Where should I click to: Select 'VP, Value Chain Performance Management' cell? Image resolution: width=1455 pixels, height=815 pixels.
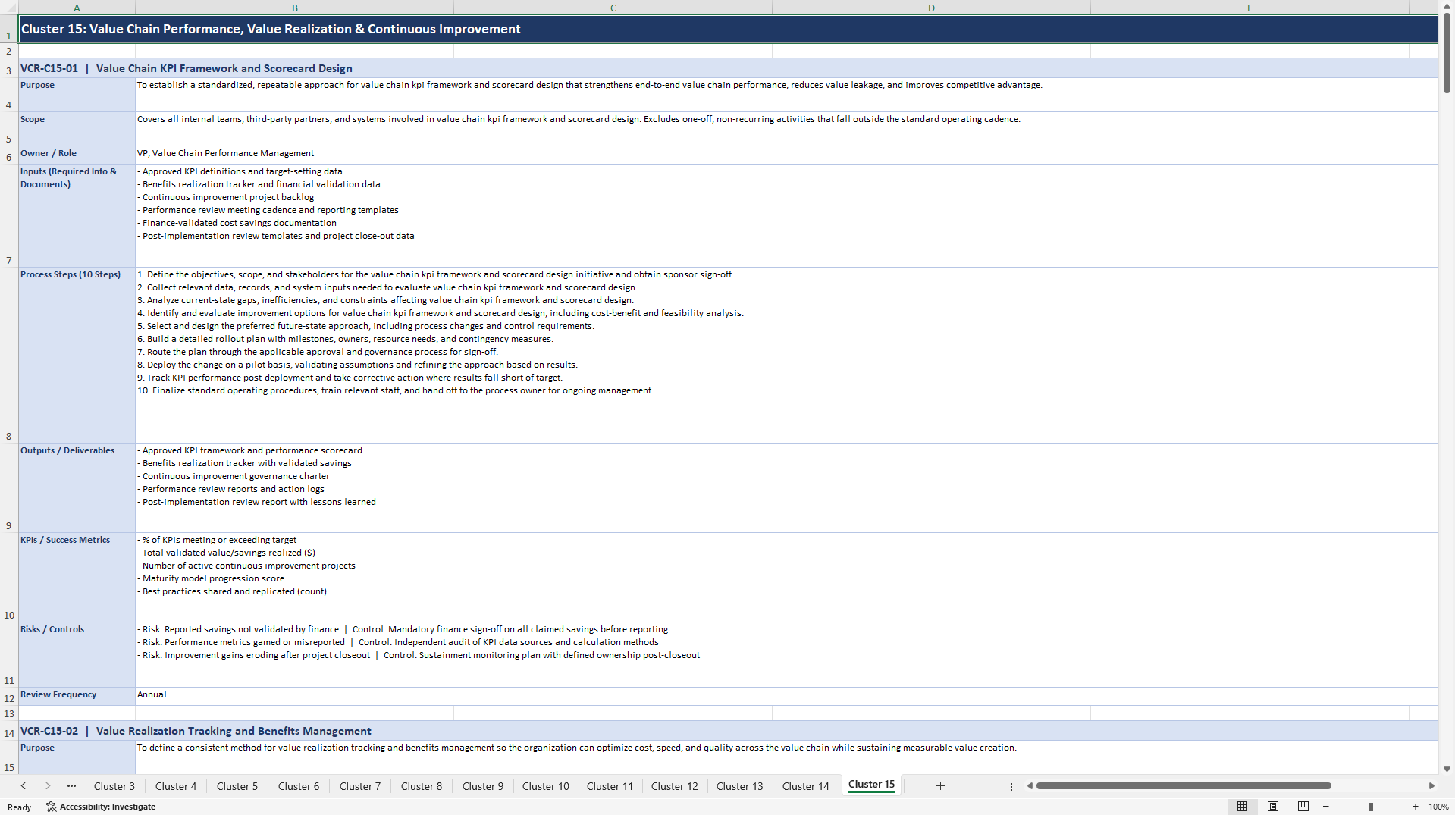tap(787, 155)
